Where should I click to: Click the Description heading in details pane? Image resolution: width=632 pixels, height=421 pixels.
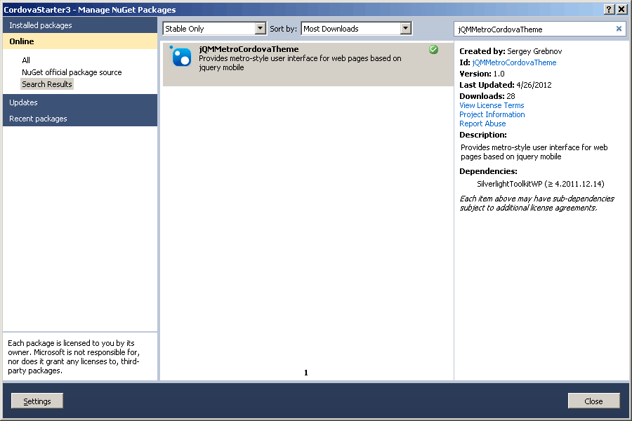click(x=483, y=135)
